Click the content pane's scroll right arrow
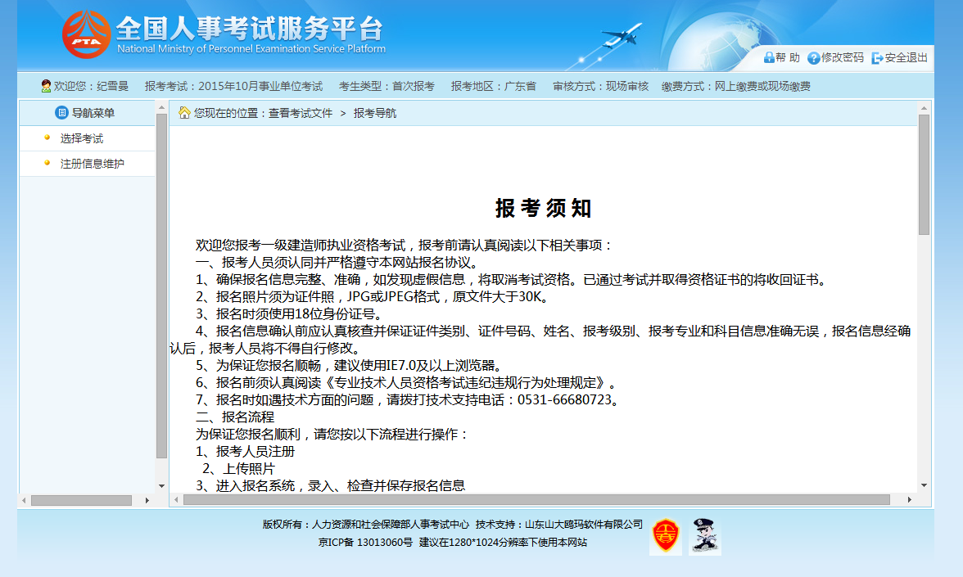963x577 pixels. click(x=910, y=499)
